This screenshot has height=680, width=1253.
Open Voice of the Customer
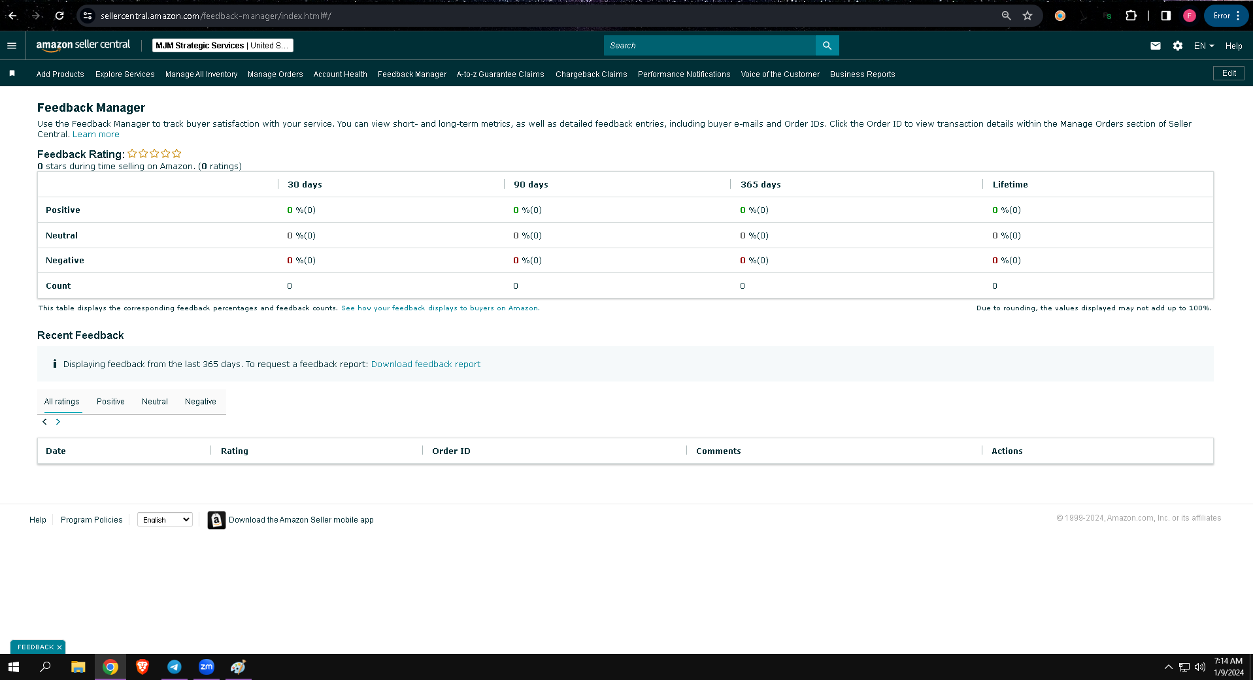tap(780, 74)
